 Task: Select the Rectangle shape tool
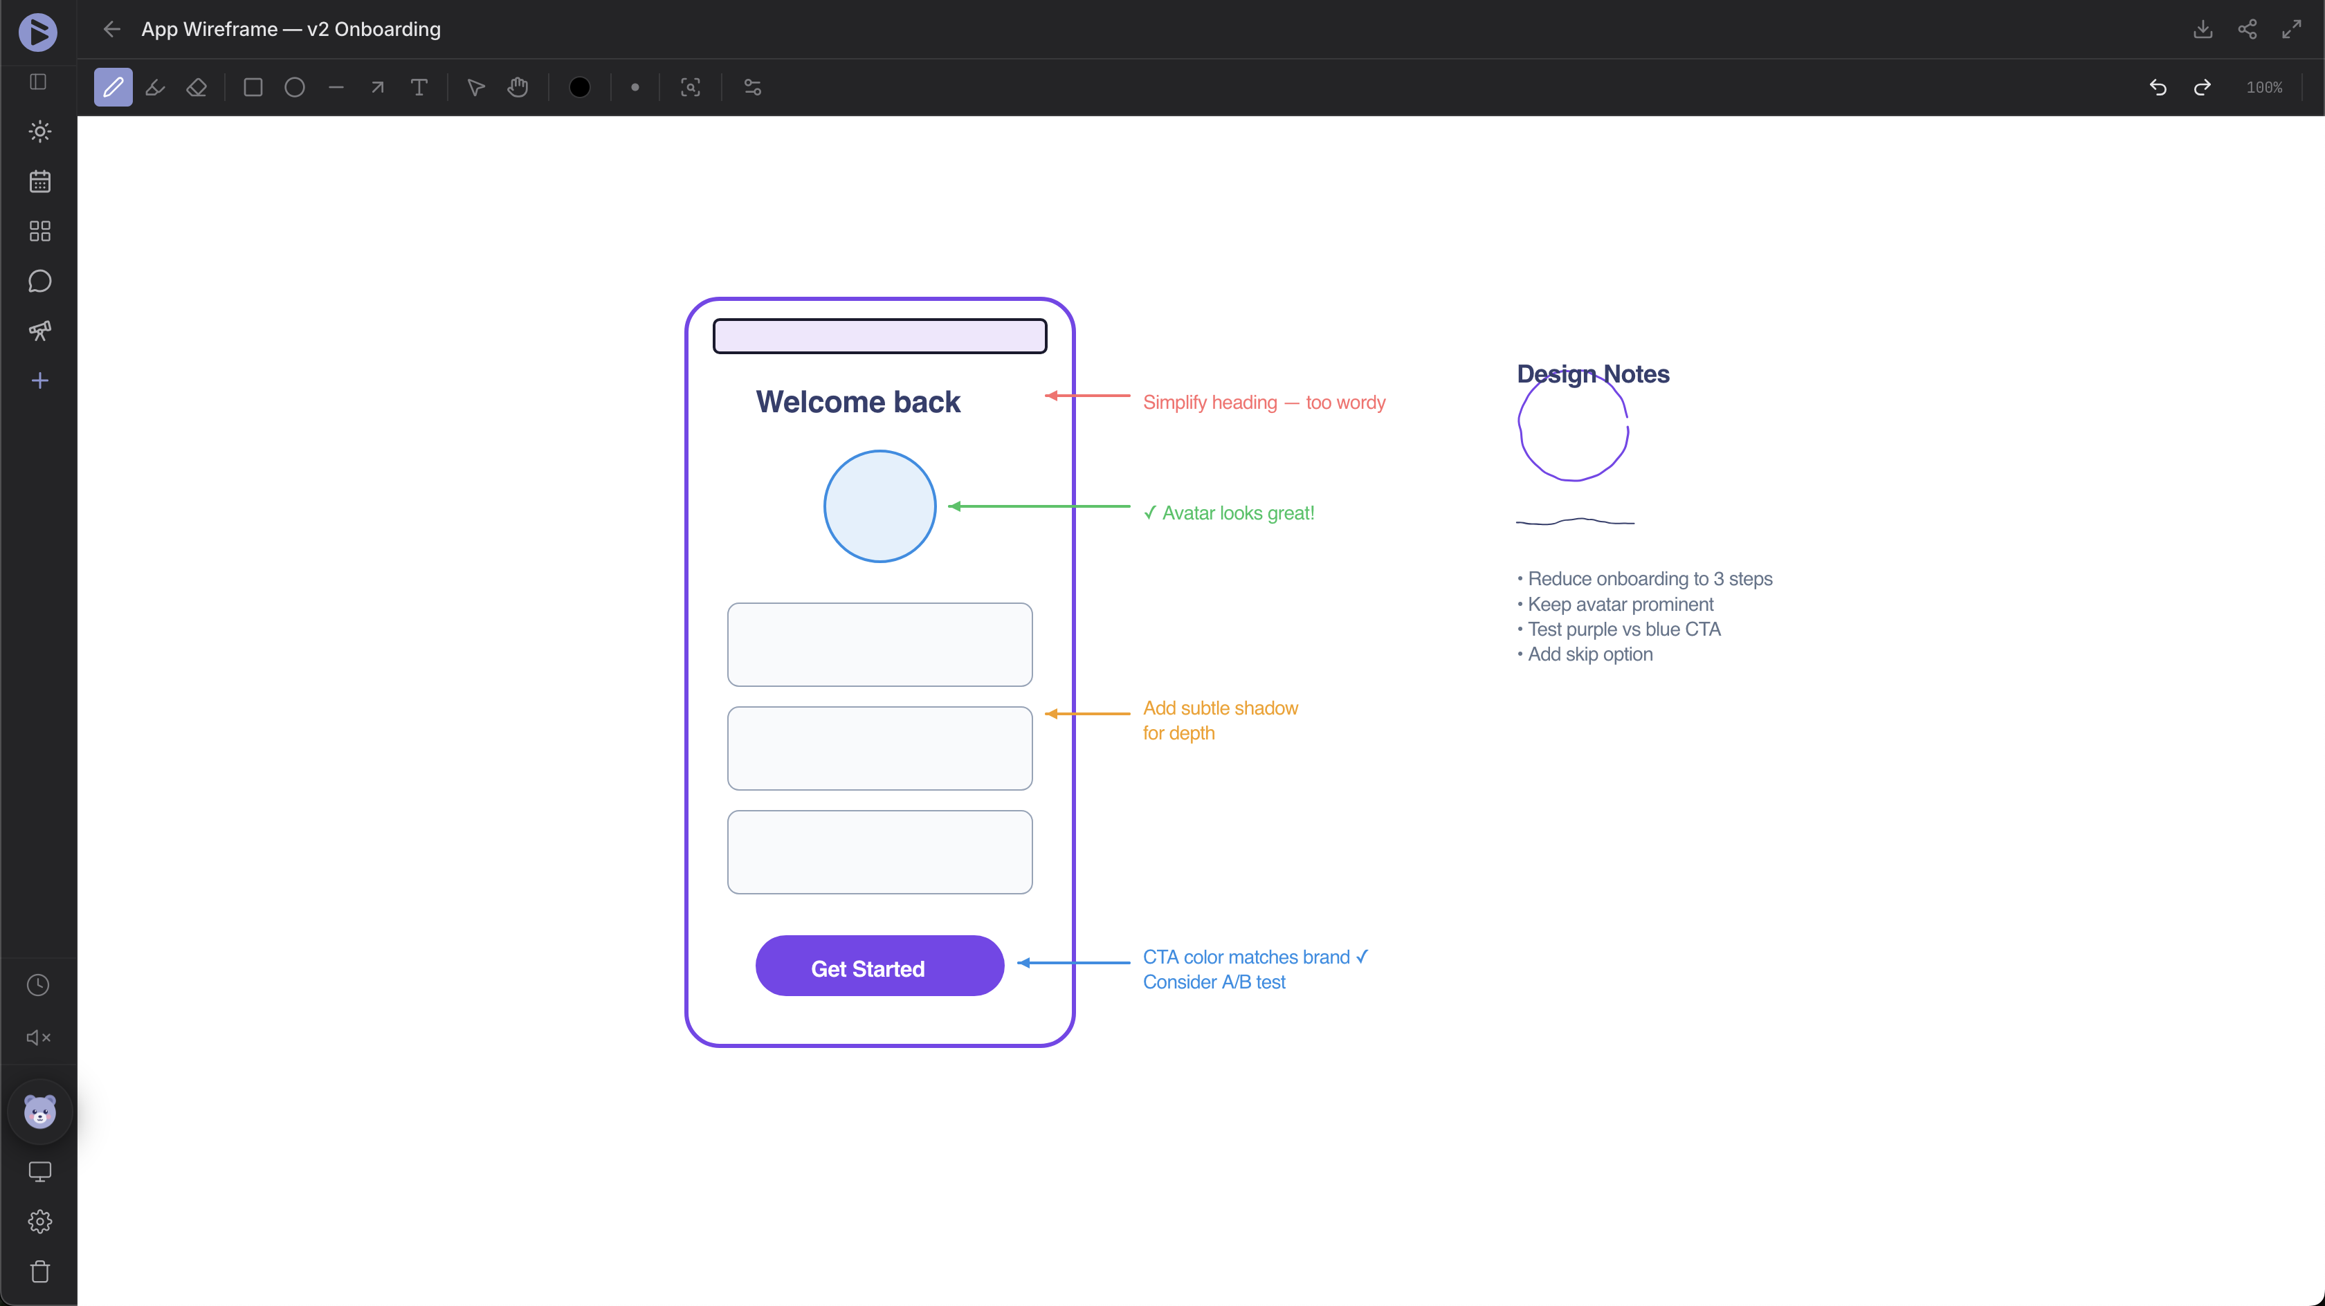[253, 86]
